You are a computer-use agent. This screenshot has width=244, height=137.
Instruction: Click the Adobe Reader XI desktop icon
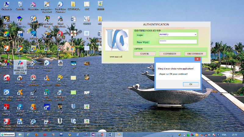pyautogui.click(x=7, y=107)
